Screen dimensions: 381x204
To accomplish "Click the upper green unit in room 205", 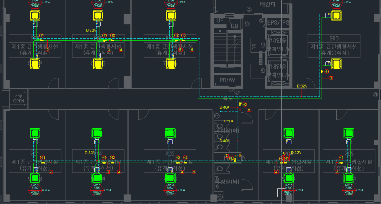I will point(348,133).
